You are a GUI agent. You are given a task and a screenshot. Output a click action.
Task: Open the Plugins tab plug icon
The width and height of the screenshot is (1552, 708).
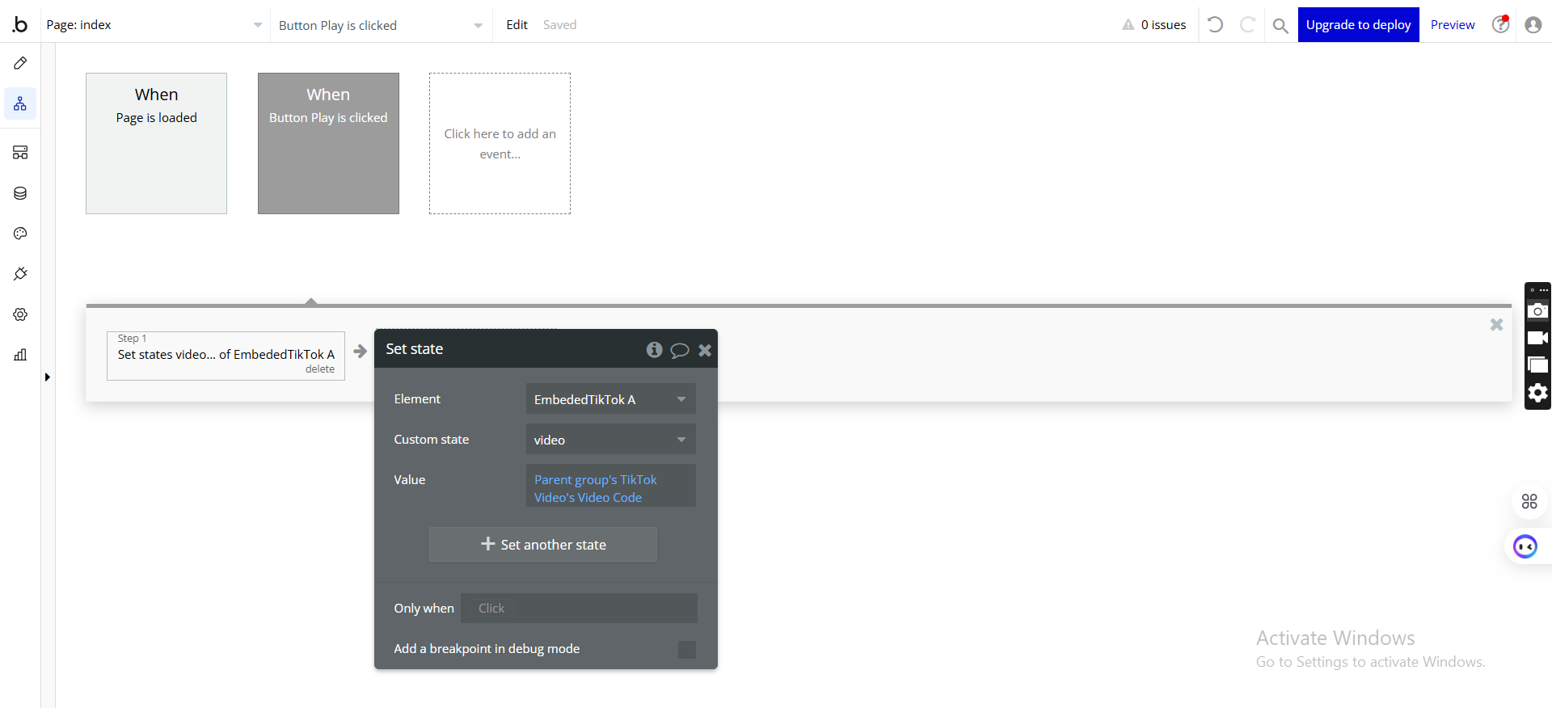tap(20, 274)
